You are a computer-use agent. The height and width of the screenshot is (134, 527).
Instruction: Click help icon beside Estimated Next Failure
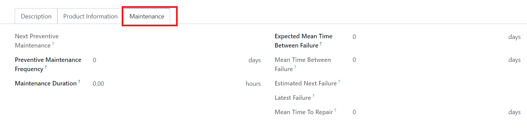339,81
